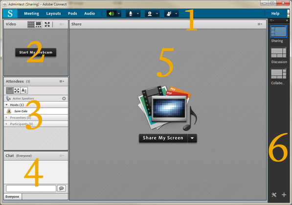
Task: Open the speaker options dropdown arrow
Action: 119,14
